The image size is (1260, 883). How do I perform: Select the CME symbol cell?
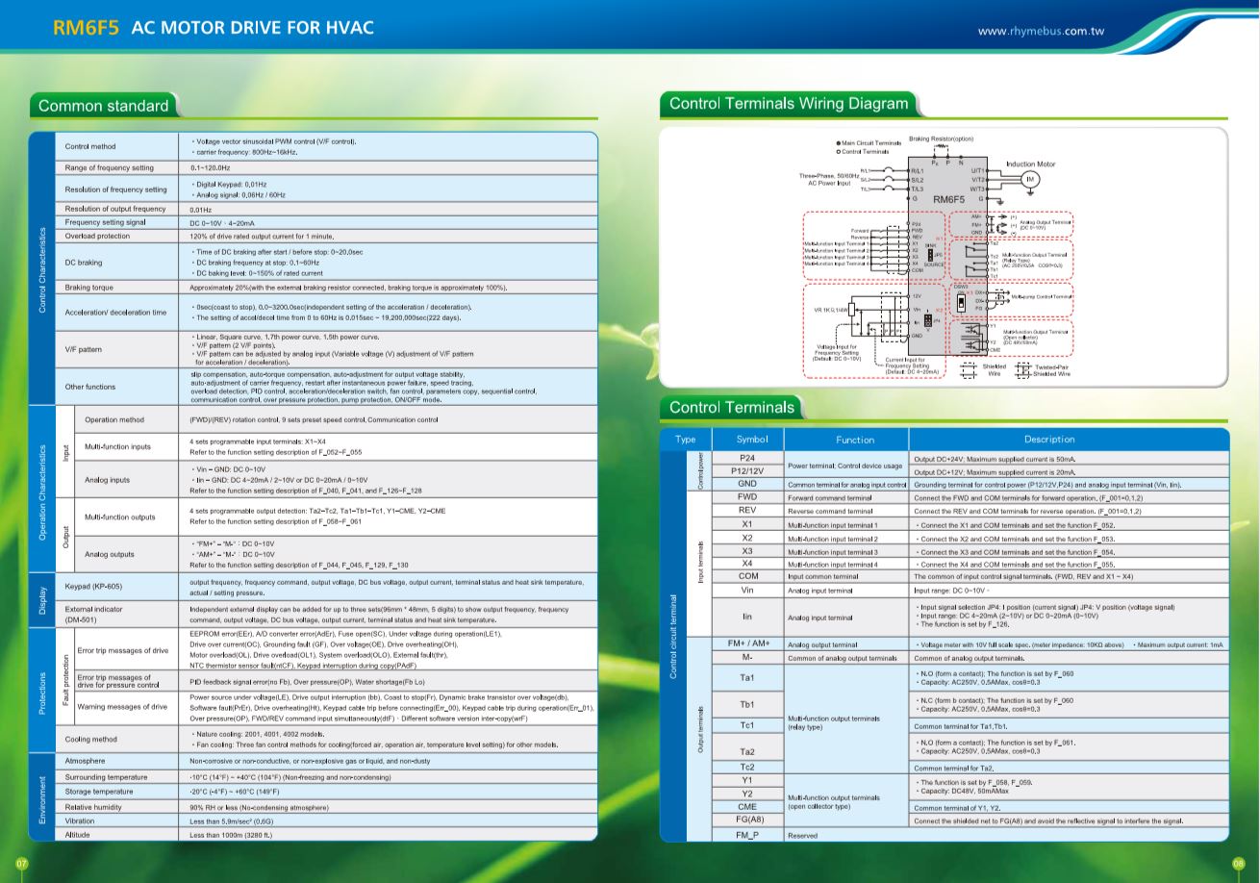(747, 807)
